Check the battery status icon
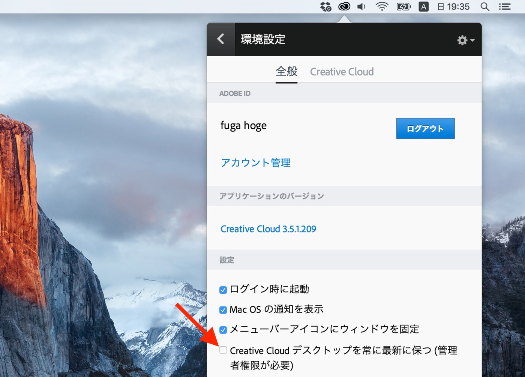The height and width of the screenshot is (377, 525). point(404,7)
